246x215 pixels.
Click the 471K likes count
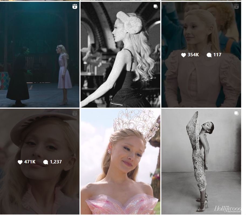click(x=30, y=162)
